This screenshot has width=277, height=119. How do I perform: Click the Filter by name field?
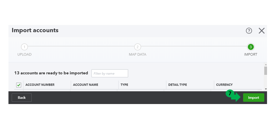[x=110, y=73]
